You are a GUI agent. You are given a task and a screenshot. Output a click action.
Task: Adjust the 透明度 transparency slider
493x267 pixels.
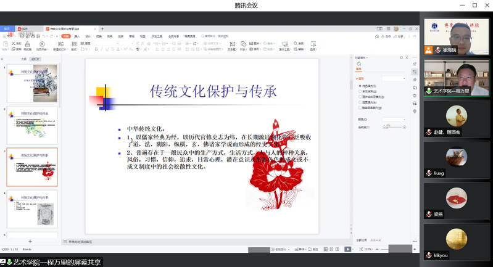pos(387,127)
